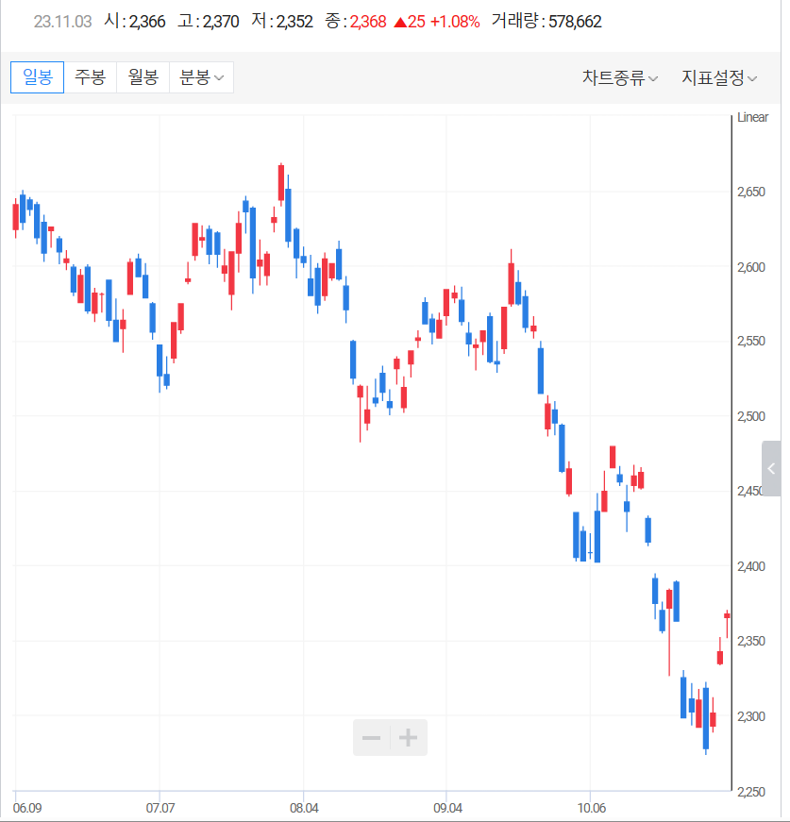The image size is (790, 822).
Task: Click the 2,650 price axis label
Action: (x=750, y=192)
